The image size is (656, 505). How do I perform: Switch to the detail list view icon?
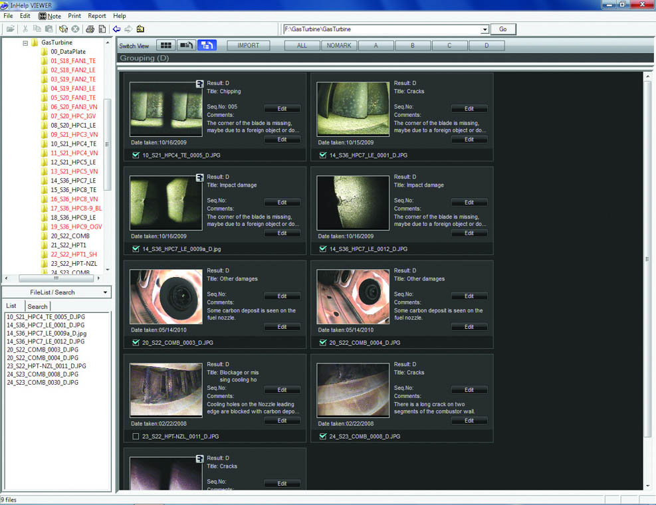186,45
